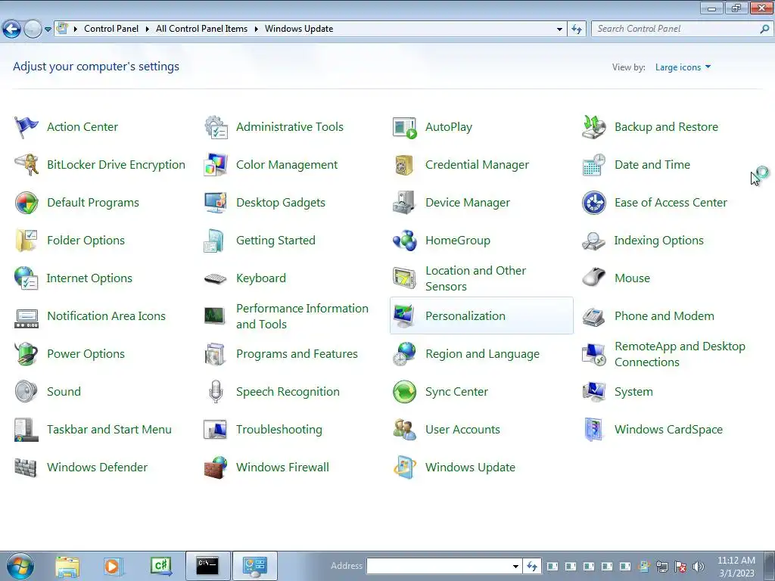The width and height of the screenshot is (775, 581).
Task: Click the taskbar Address input field
Action: [x=438, y=566]
